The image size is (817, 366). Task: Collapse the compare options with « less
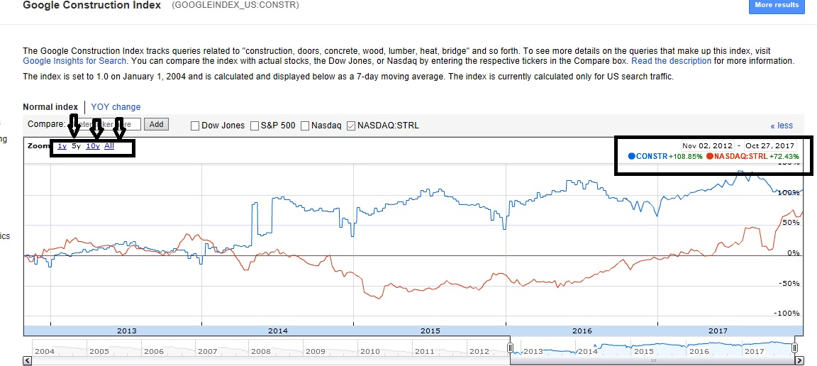pos(782,126)
